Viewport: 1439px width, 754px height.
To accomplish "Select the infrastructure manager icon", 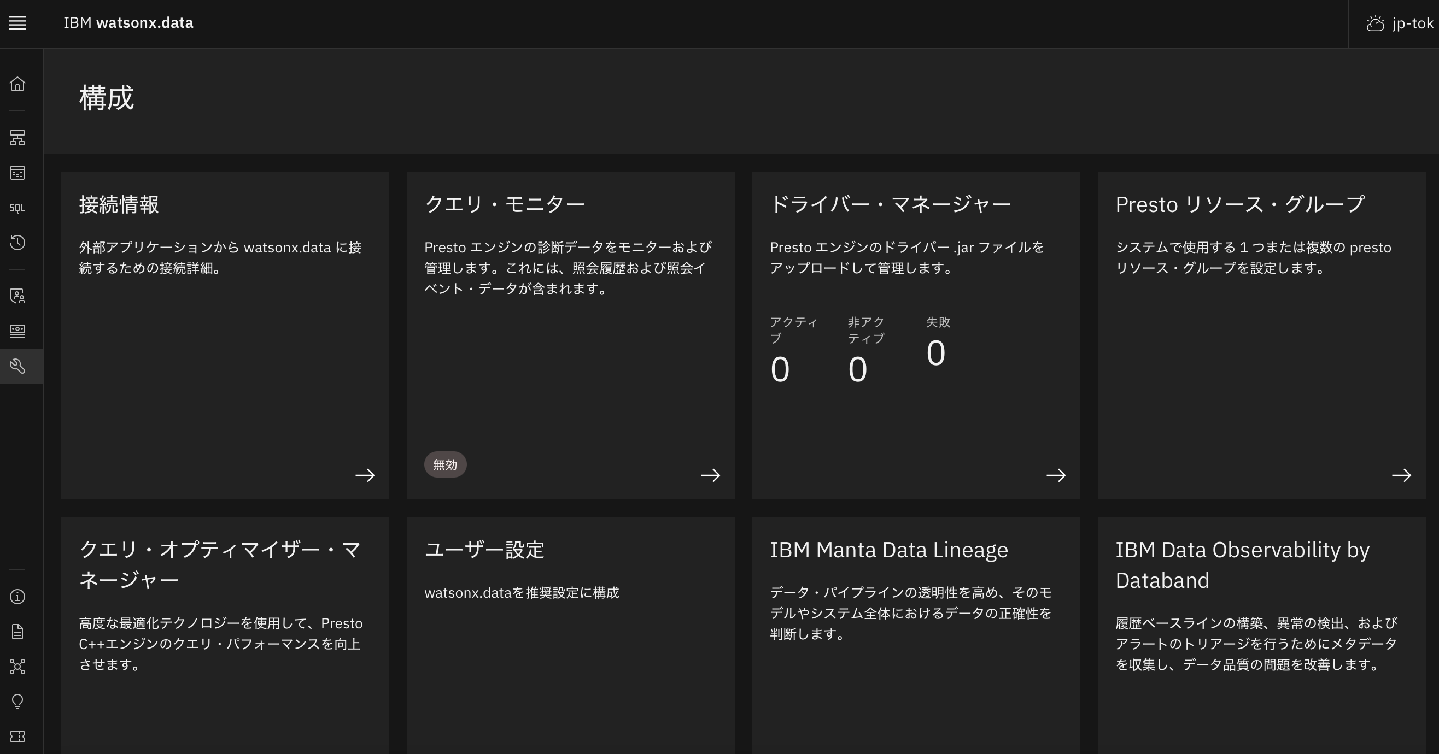I will pyautogui.click(x=17, y=138).
